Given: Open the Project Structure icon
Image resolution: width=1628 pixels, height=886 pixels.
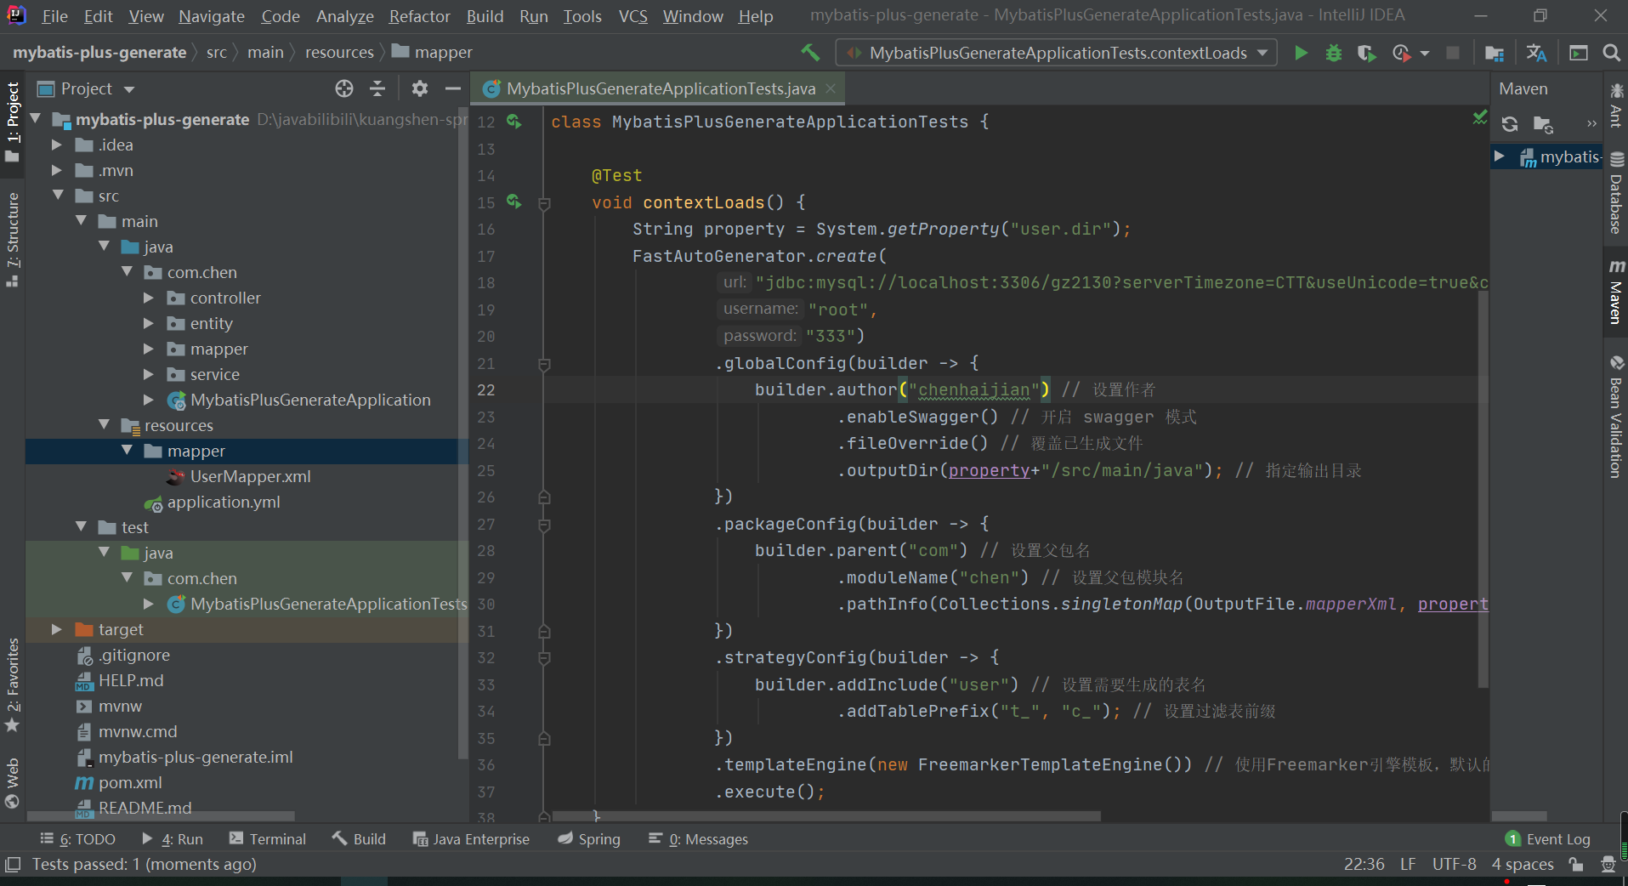Looking at the screenshot, I should [x=1495, y=53].
